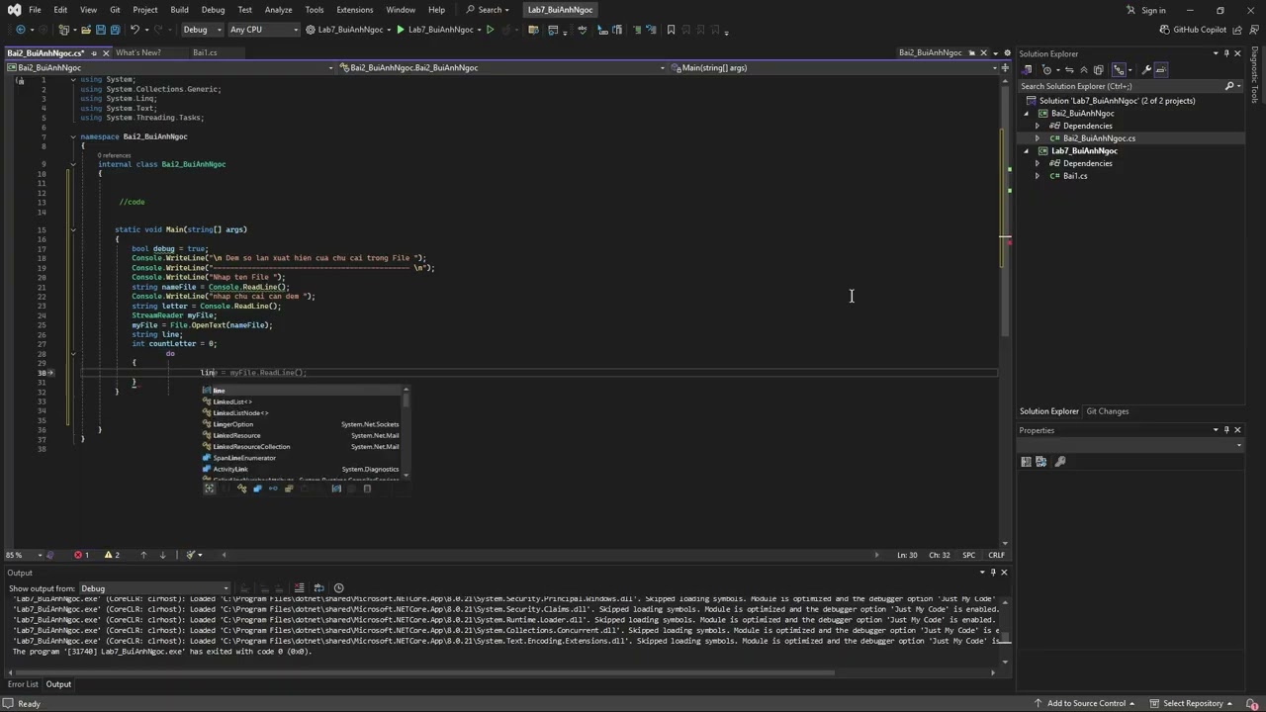Toggle Preview Selected Items icon
This screenshot has height=712, width=1266.
click(x=1161, y=69)
